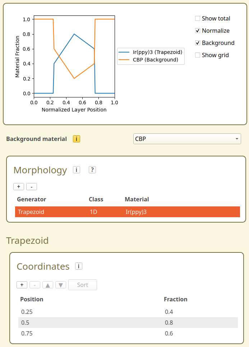The height and width of the screenshot is (347, 249).
Task: Click the Coordinates info icon
Action: [79, 266]
